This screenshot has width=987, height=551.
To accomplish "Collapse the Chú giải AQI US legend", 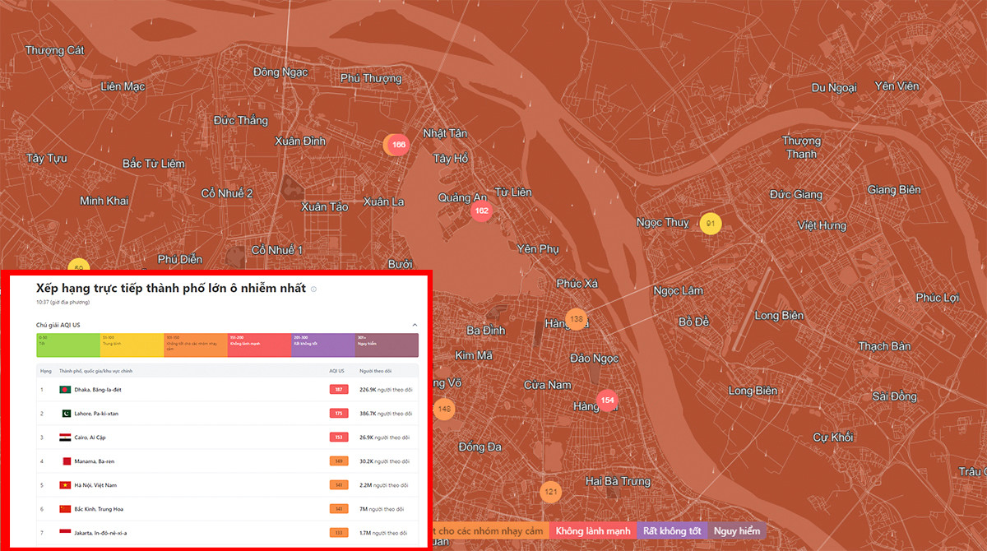I will point(415,326).
